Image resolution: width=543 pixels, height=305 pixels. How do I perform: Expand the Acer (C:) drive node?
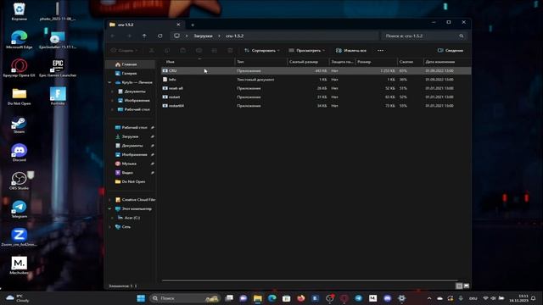pos(112,218)
